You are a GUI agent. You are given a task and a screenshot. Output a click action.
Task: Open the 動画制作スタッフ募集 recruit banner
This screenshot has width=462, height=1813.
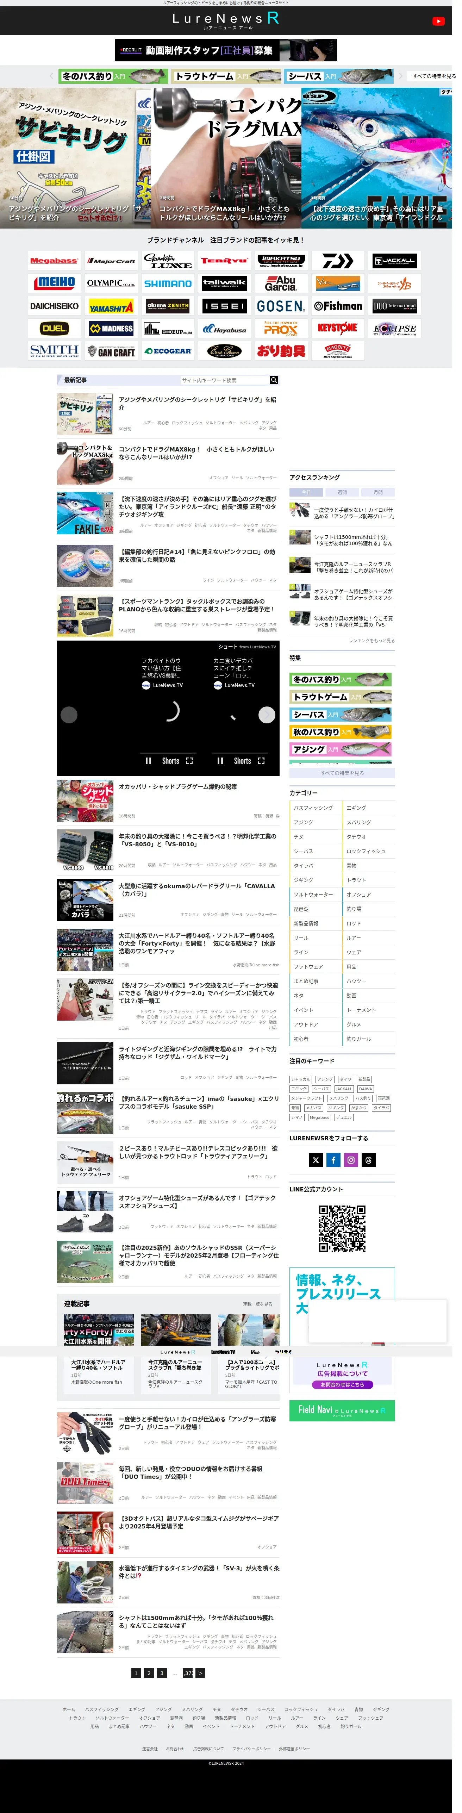[x=226, y=50]
